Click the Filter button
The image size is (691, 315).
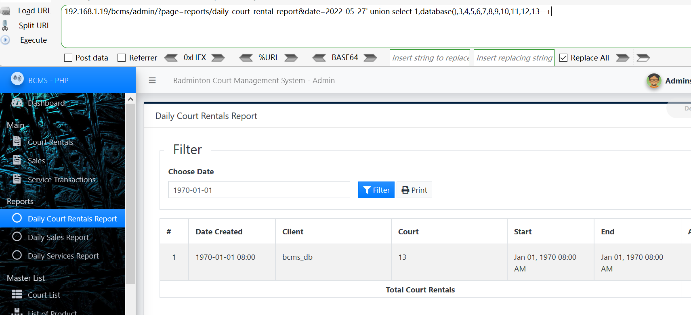[x=376, y=190]
